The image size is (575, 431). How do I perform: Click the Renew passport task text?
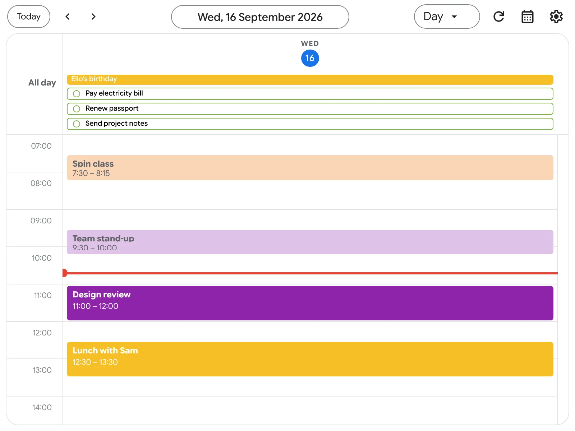[112, 108]
